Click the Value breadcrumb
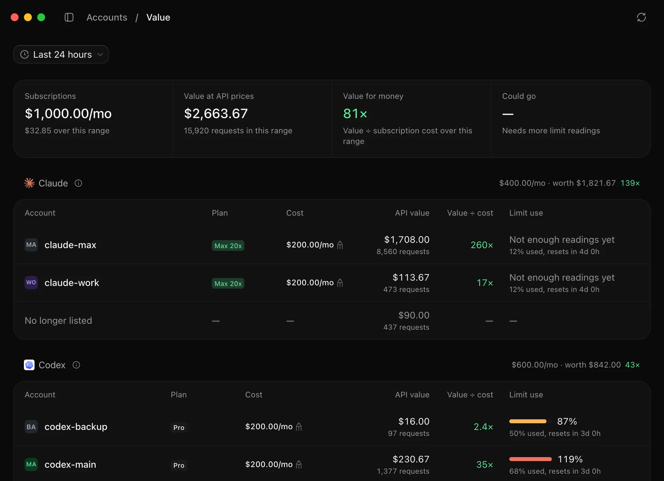664x481 pixels. 158,17
